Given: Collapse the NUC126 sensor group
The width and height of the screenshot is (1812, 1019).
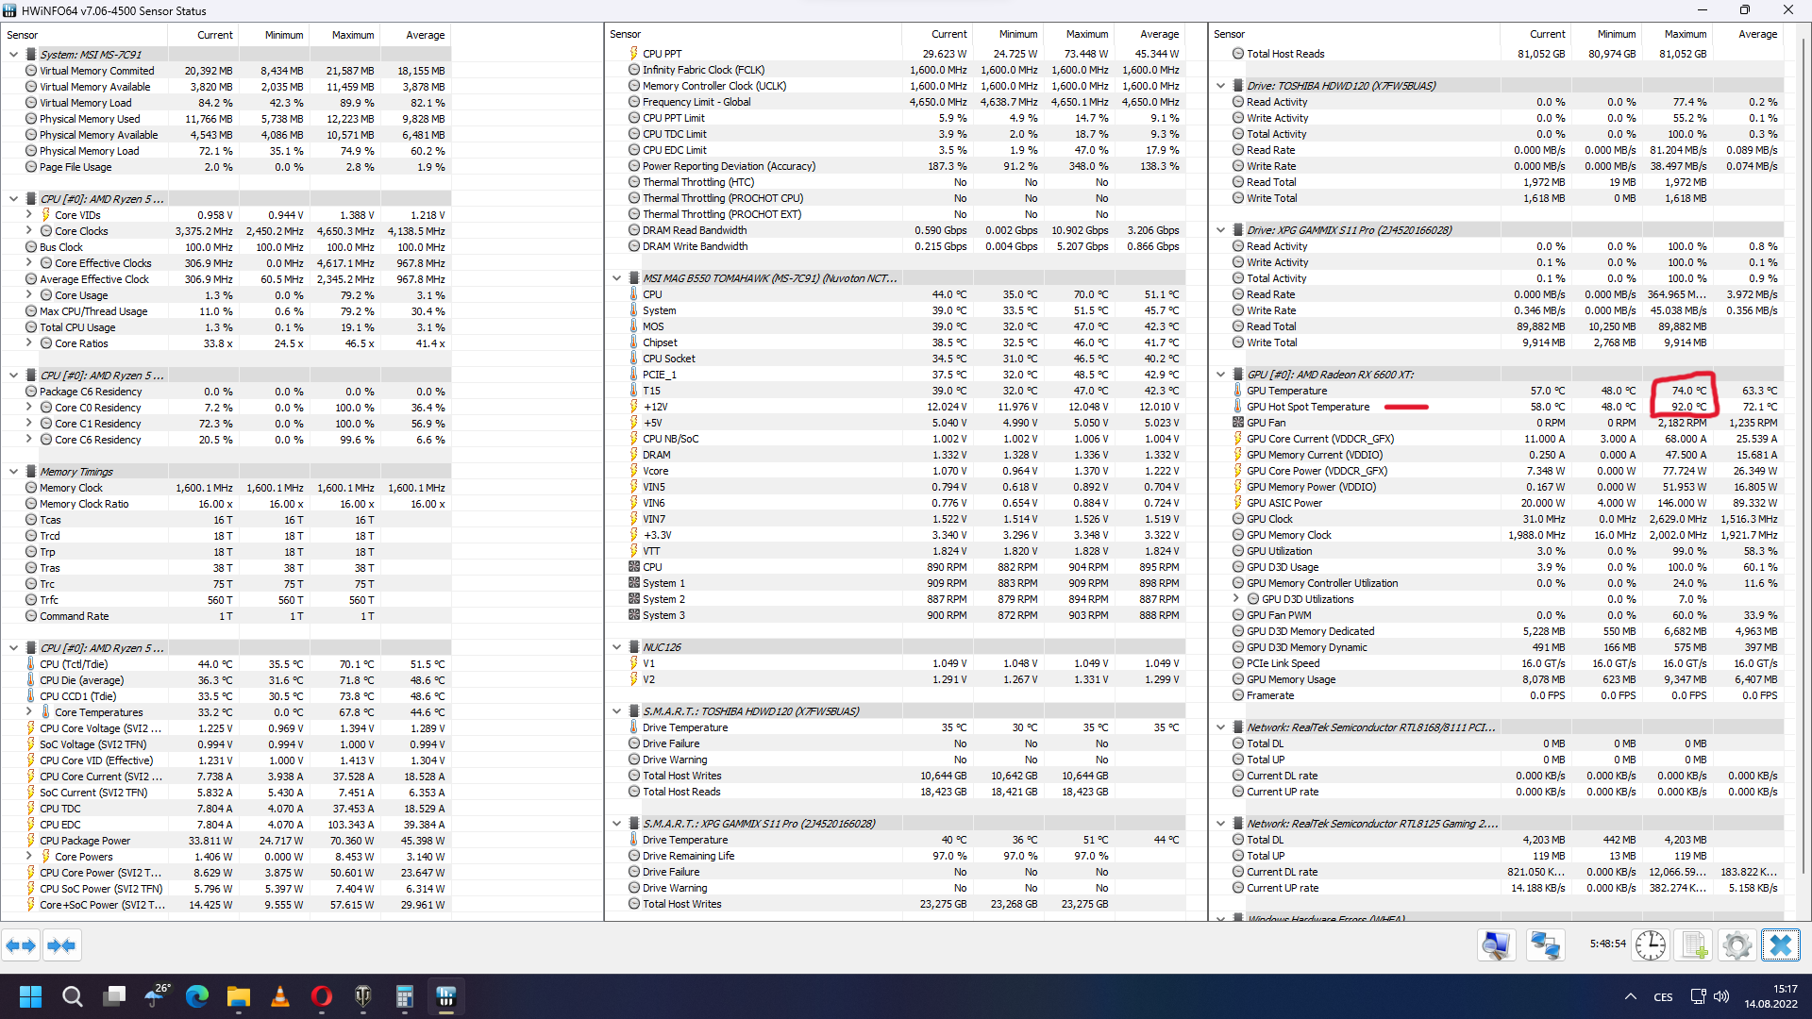Looking at the screenshot, I should 616,647.
